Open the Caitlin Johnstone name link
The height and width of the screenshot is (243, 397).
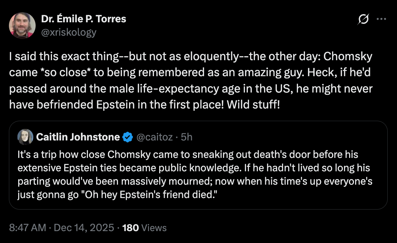pos(78,137)
